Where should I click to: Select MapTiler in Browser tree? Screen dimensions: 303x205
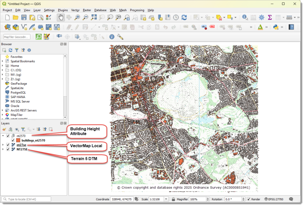tap(16, 115)
